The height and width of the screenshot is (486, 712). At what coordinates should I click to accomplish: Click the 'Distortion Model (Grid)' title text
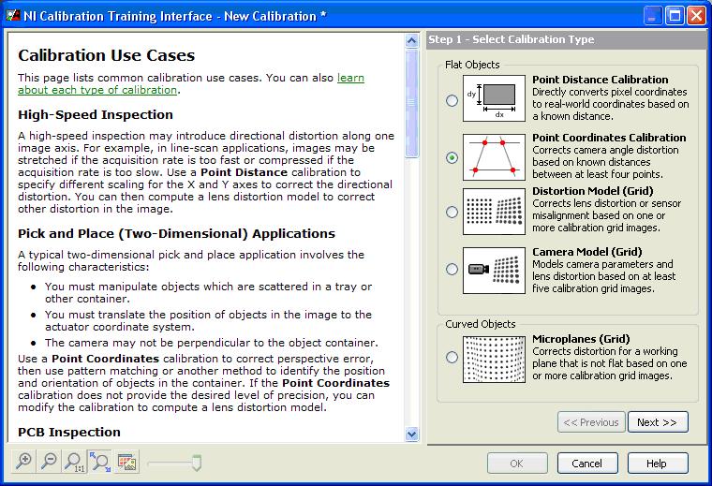pos(593,191)
